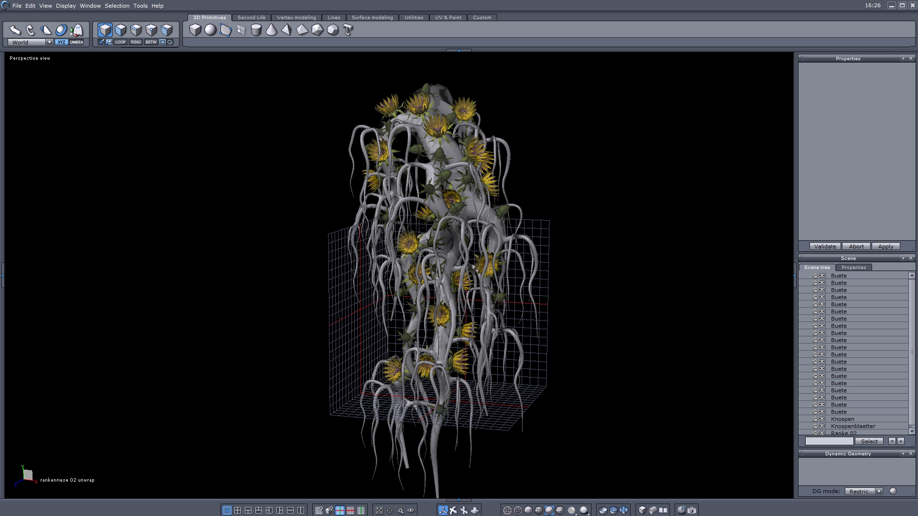Screen dimensions: 918x516
Task: Open the Selection menu
Action: pyautogui.click(x=117, y=6)
